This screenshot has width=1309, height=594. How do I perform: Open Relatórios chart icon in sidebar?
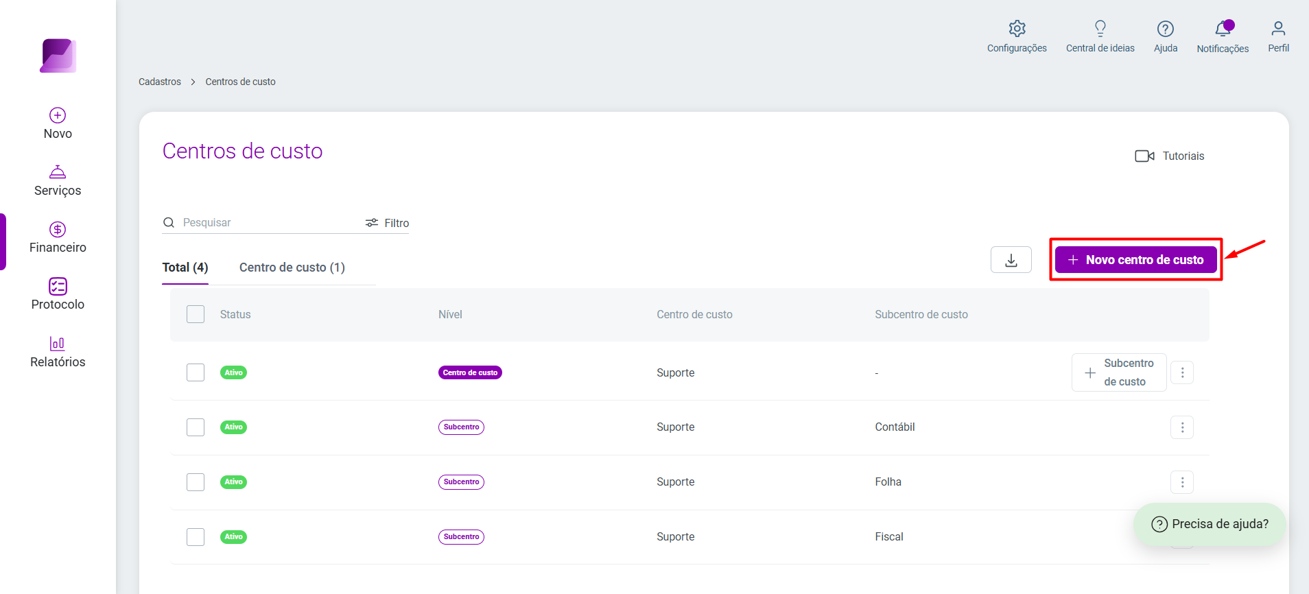58,344
